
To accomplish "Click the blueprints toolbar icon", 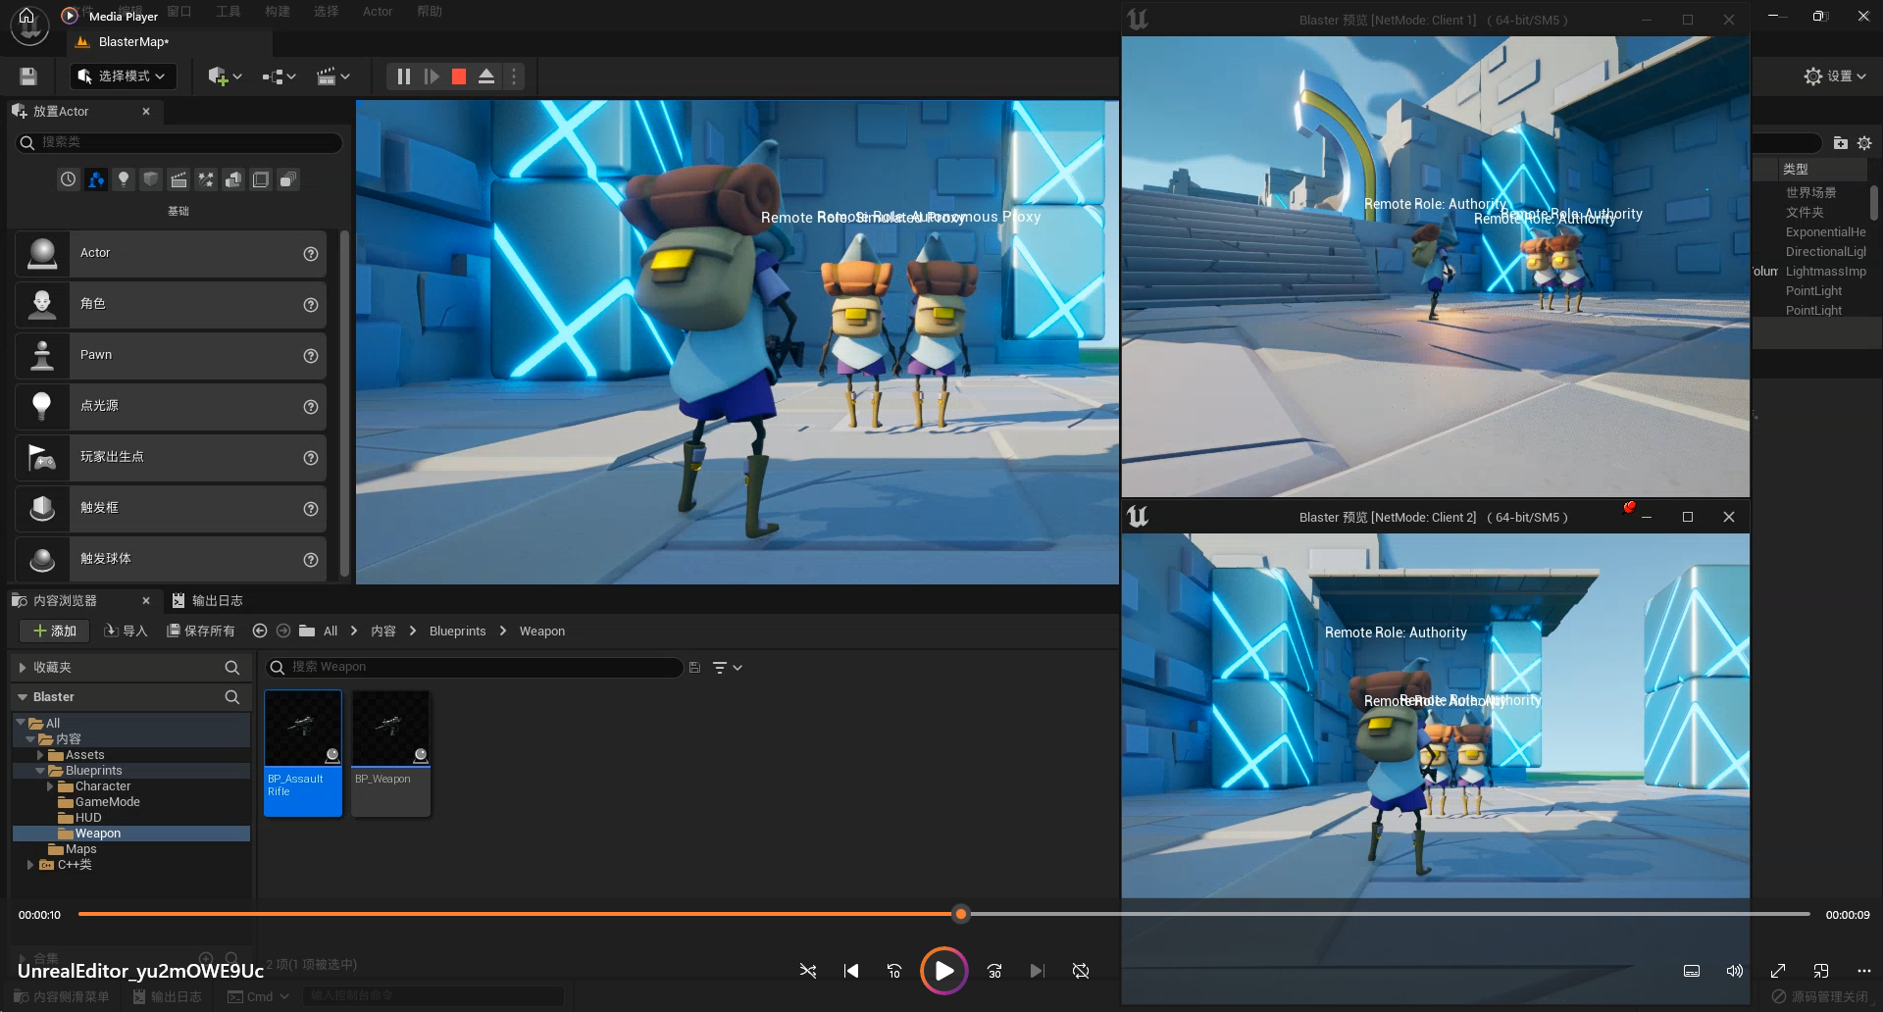I will coord(280,76).
